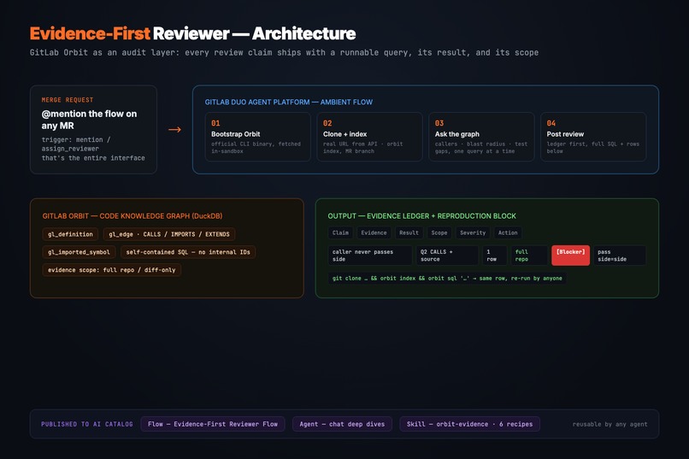The width and height of the screenshot is (689, 459).
Task: Click the 'Scope' column header chip
Action: pos(439,232)
